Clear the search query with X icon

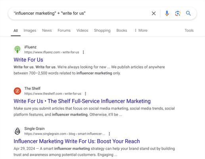tap(153, 14)
